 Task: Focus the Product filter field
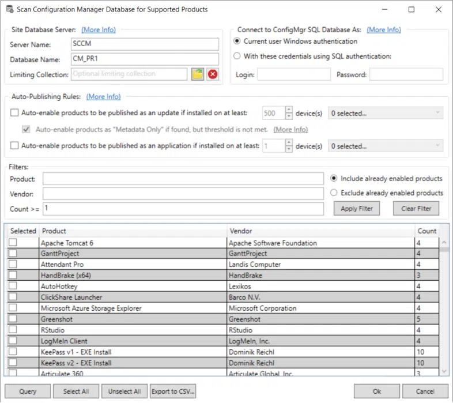pyautogui.click(x=183, y=179)
